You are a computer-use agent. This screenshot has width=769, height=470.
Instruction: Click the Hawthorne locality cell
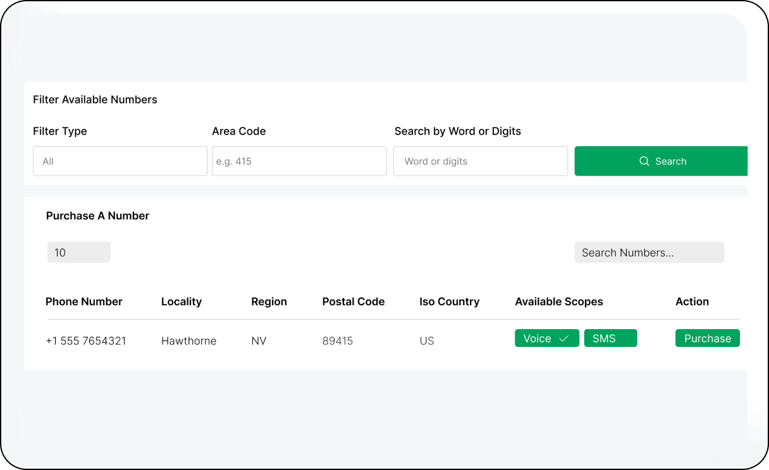(188, 341)
